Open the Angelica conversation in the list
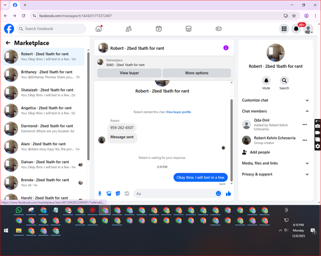This screenshot has height=256, width=321. [44, 111]
